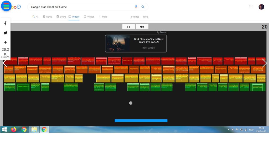The height and width of the screenshot is (151, 269).
Task: Open the system volume control
Action: (x=233, y=130)
